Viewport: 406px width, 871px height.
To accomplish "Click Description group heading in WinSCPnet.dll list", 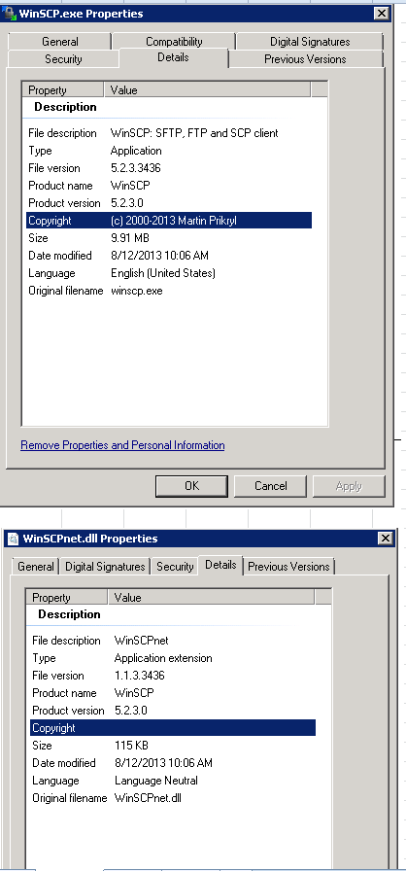I will point(69,614).
